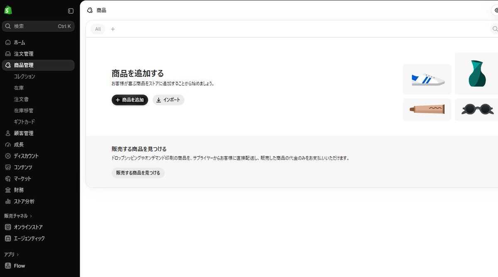Click the 商品 page title
This screenshot has height=277, width=498.
(x=102, y=10)
